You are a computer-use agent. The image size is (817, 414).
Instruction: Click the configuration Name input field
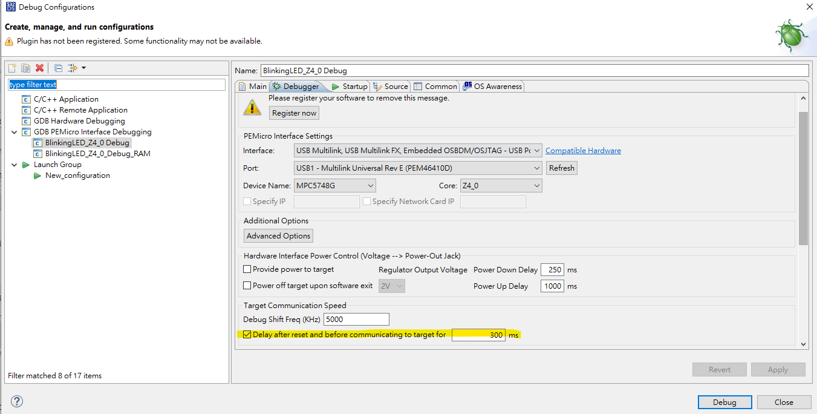(535, 71)
